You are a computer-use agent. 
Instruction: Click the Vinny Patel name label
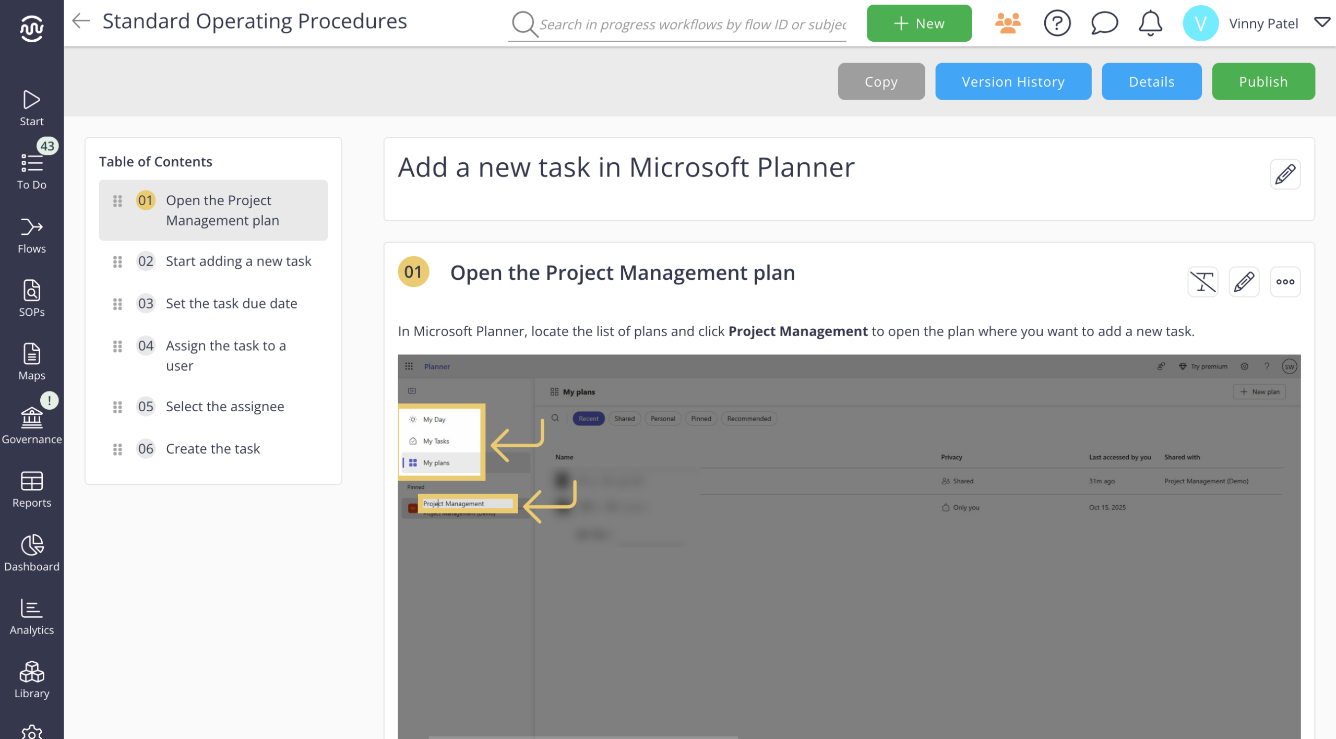pyautogui.click(x=1263, y=23)
